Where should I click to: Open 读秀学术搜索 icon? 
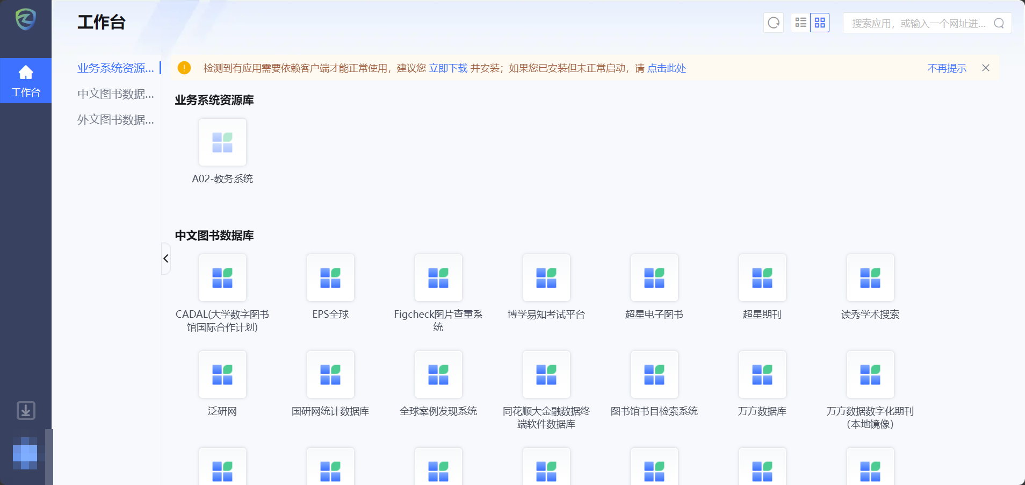(870, 278)
